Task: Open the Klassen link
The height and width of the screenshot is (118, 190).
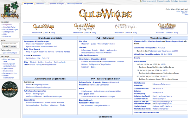Action: pos(27,55)
